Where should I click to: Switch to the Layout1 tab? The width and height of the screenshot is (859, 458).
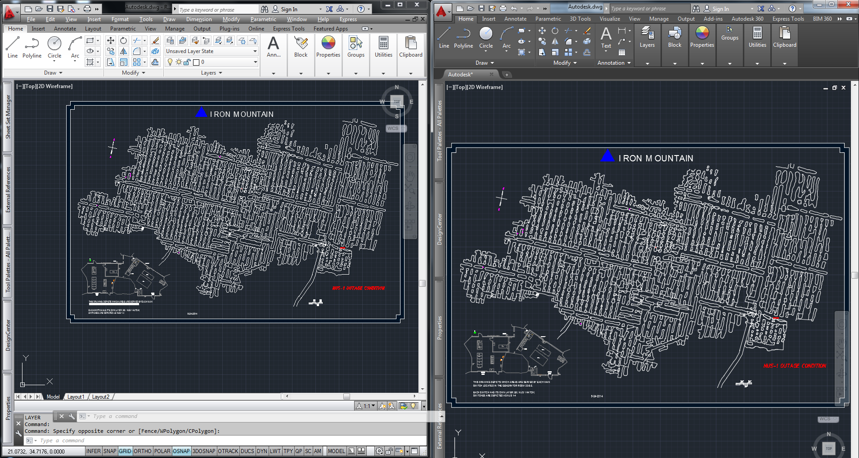tap(76, 396)
